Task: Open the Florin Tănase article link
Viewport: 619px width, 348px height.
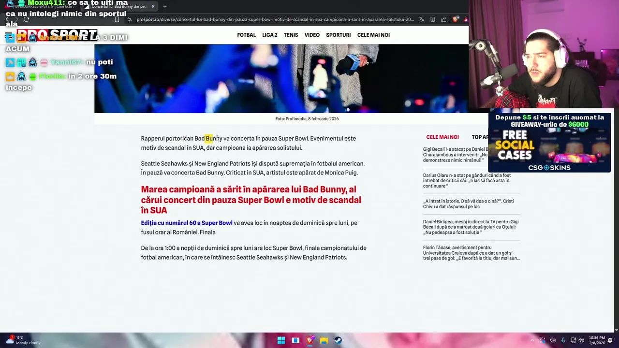Action: coord(471,253)
